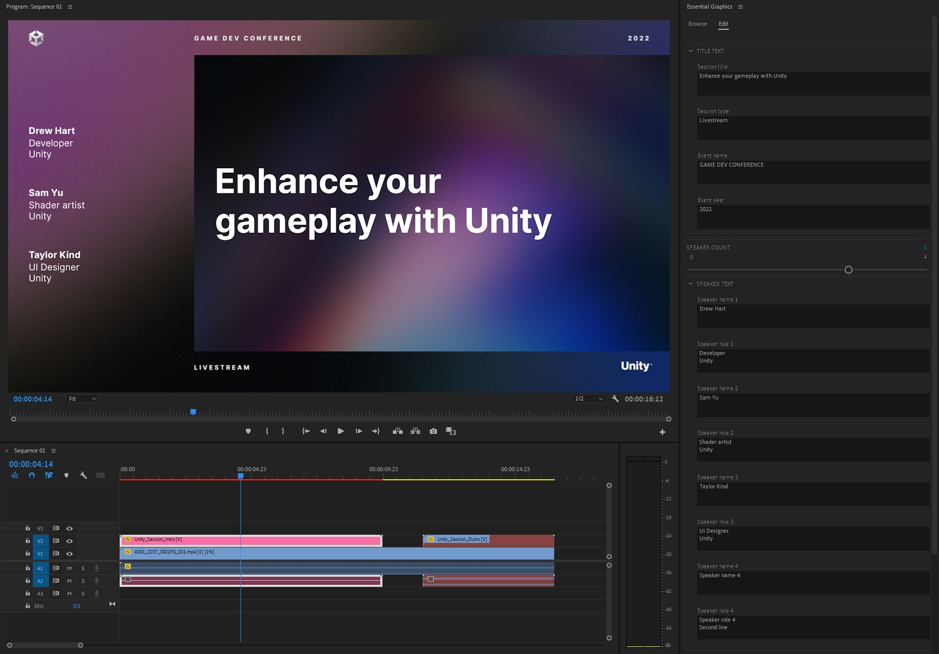The width and height of the screenshot is (939, 654).
Task: Collapse the TITLE TEXT section
Action: [690, 51]
